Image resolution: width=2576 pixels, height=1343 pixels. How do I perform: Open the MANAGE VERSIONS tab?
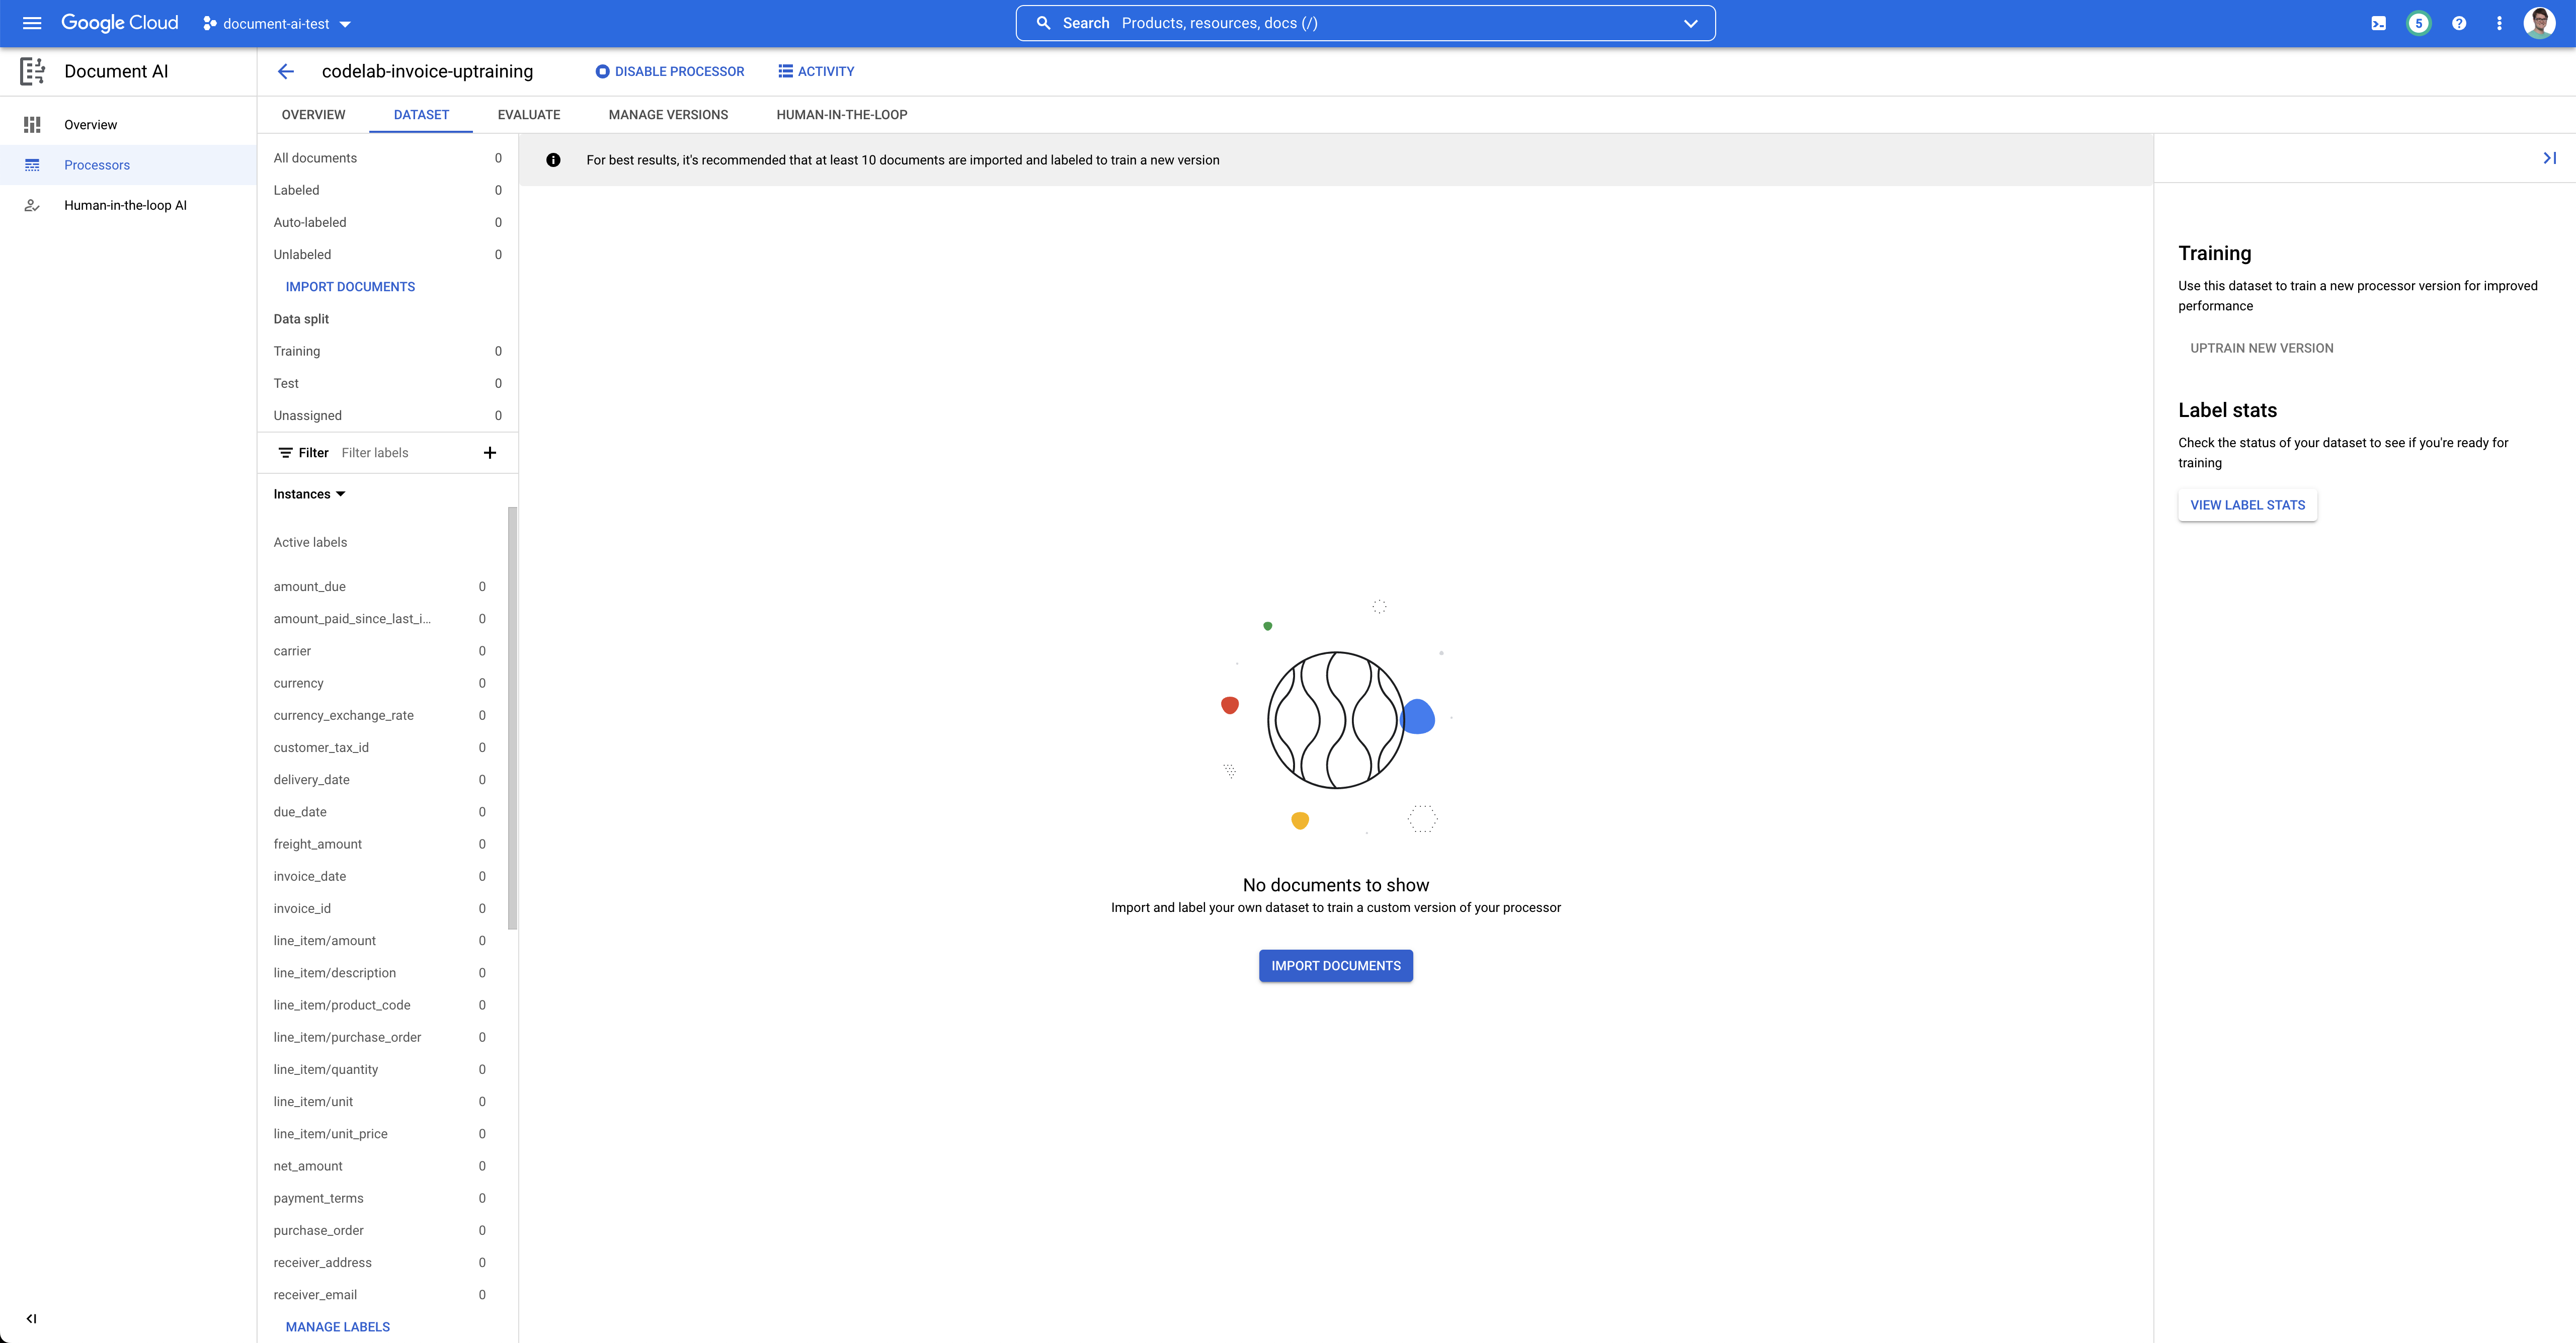point(668,114)
